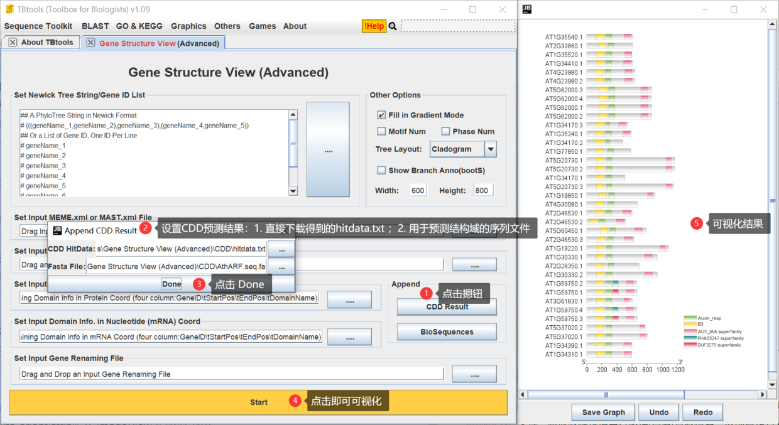
Task: Select the Gene Structure View (Advanced) tab
Action: tap(159, 43)
